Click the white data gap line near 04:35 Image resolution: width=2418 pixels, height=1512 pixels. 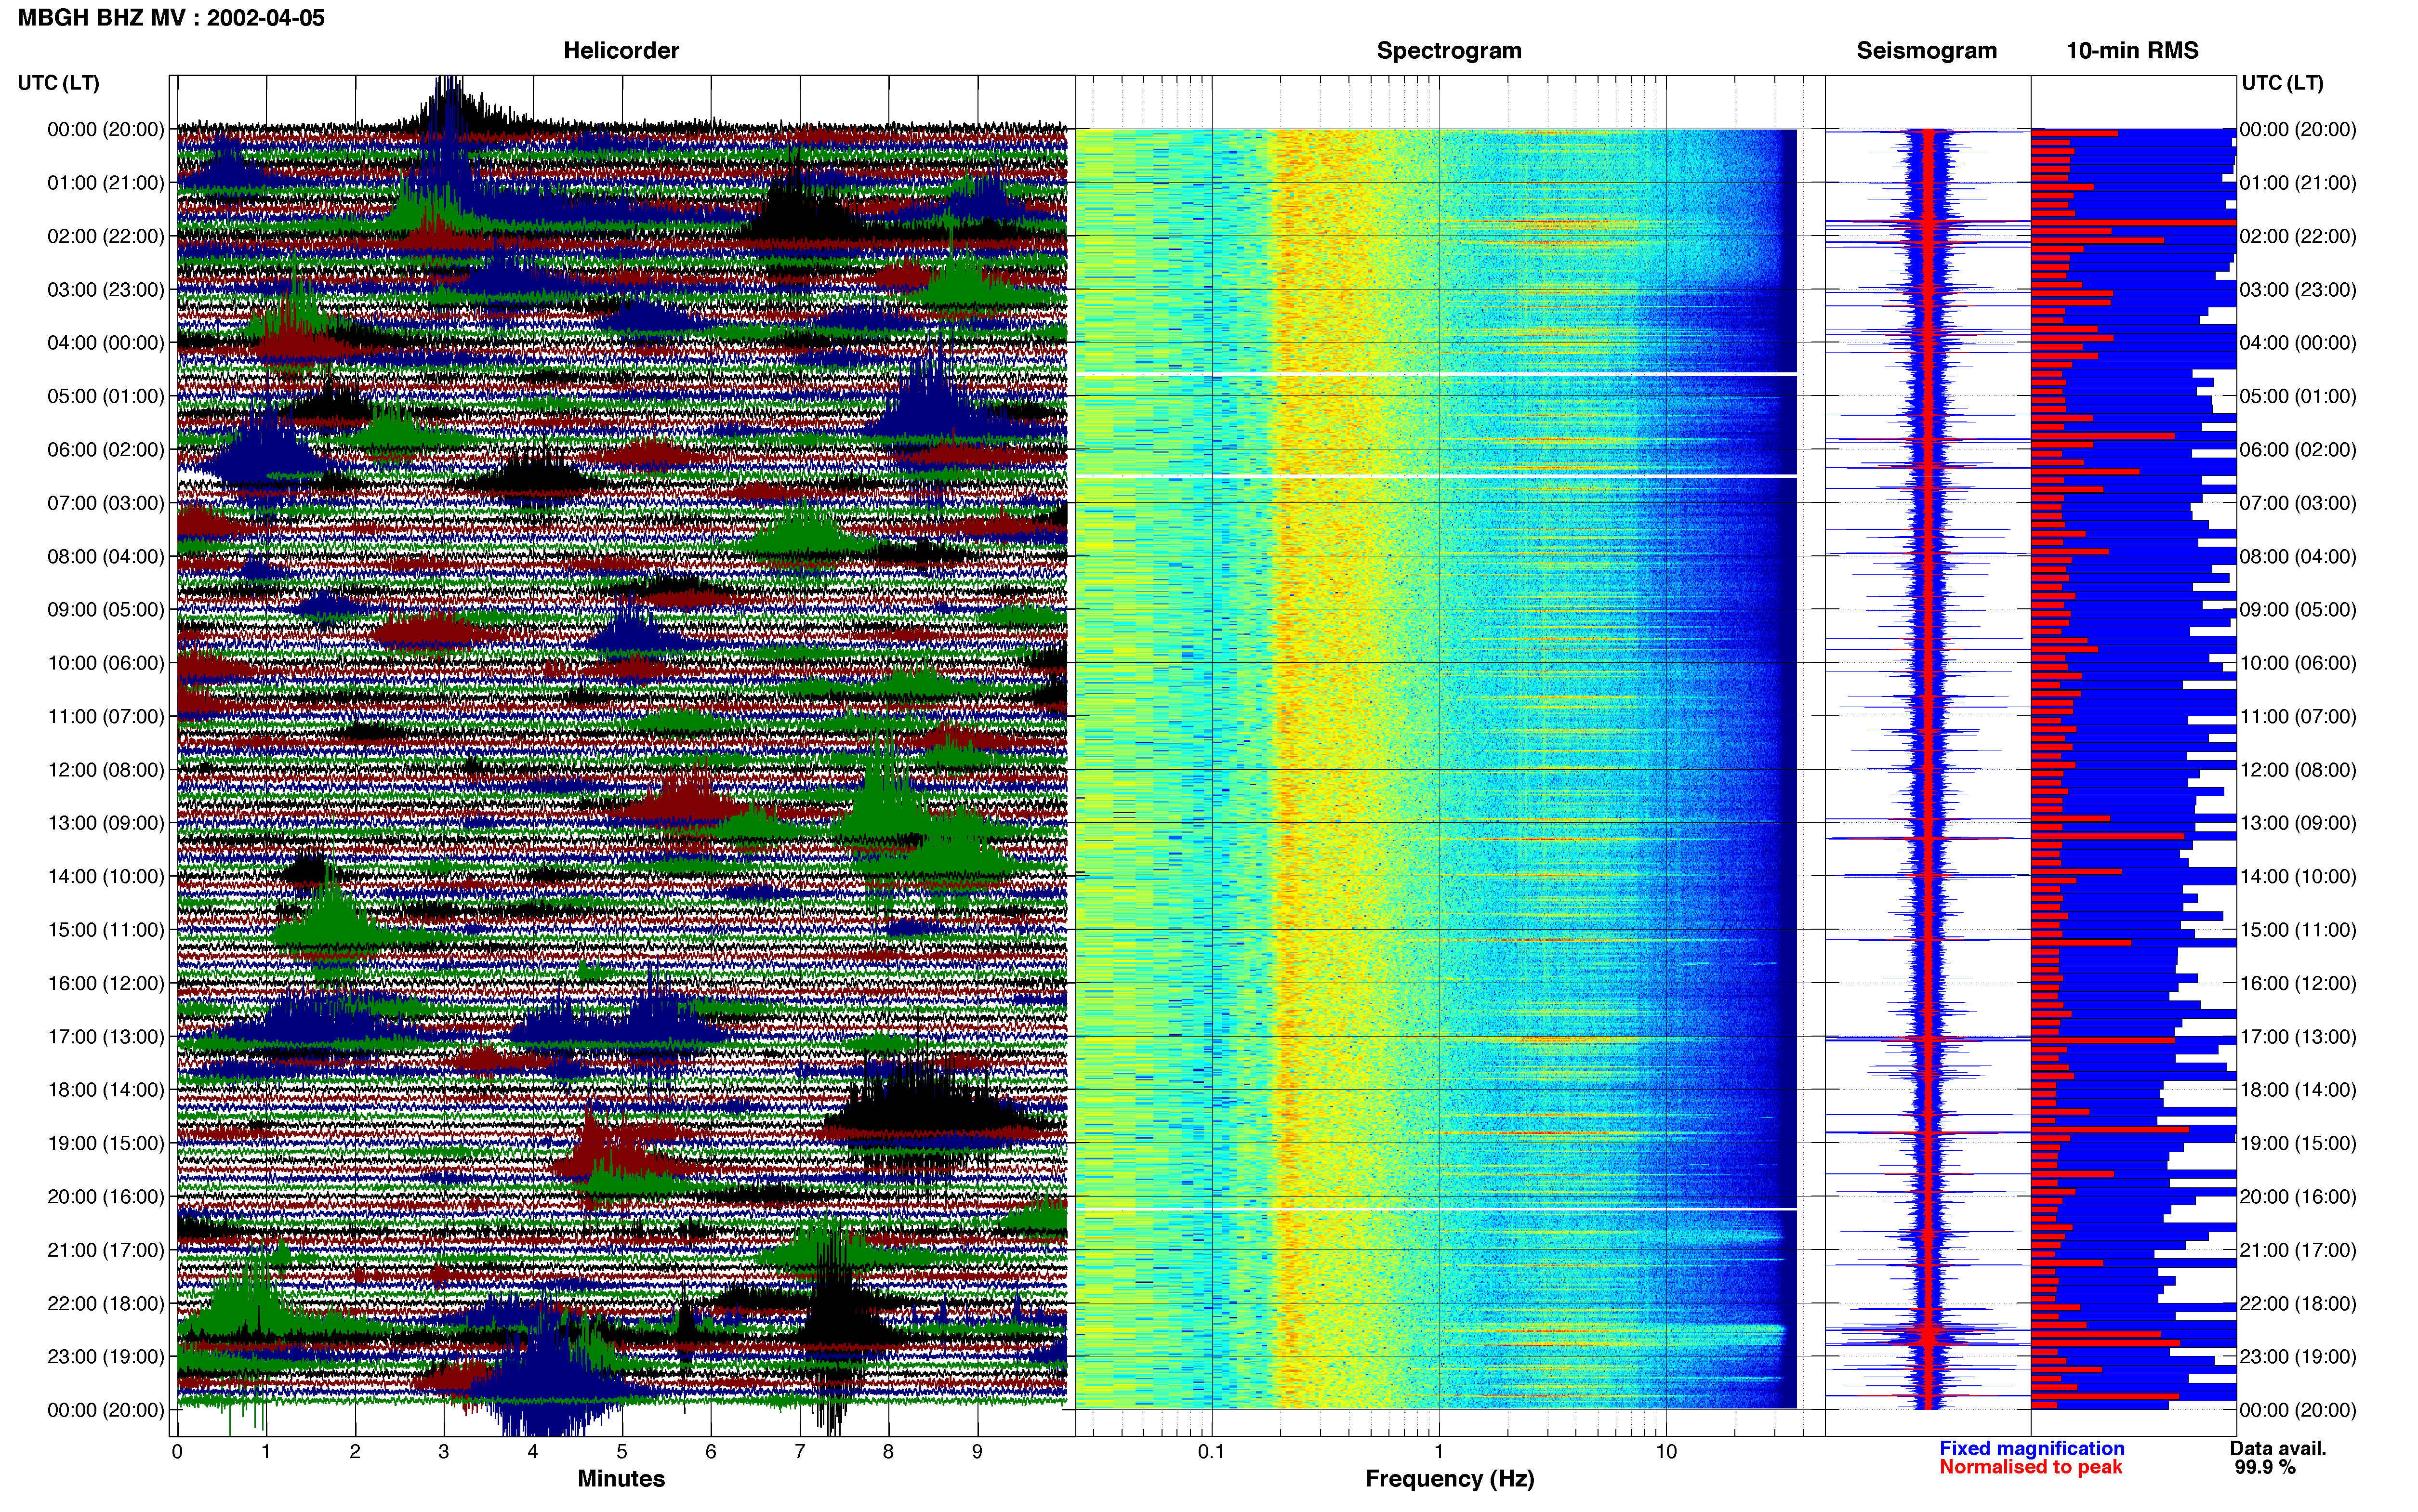(x=1436, y=374)
